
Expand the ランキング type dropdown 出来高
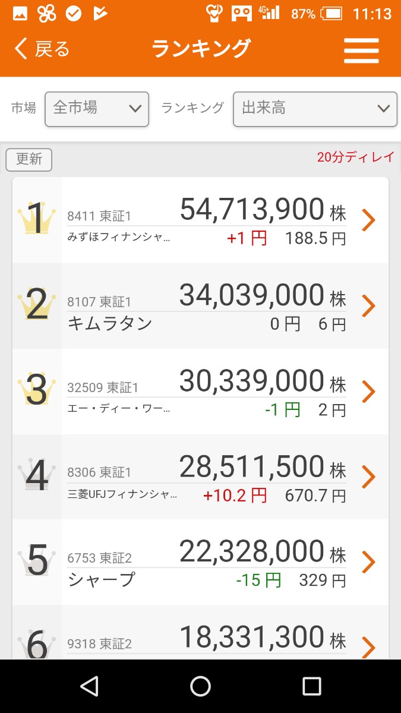(315, 109)
